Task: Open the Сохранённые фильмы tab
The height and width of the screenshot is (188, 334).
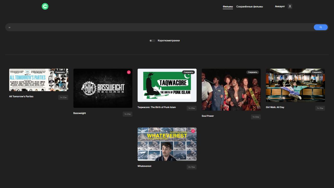Action: click(x=249, y=7)
